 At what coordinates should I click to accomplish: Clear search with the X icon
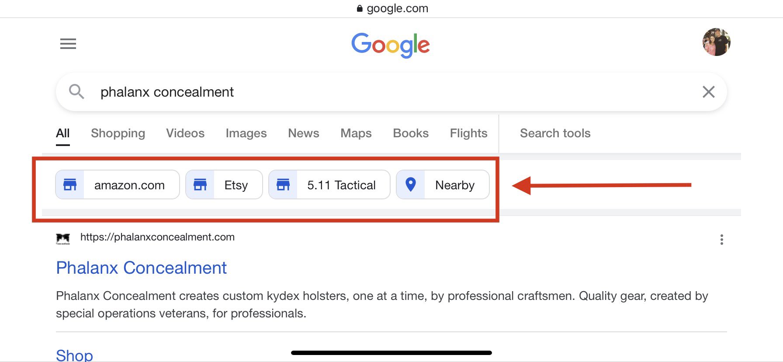[708, 92]
